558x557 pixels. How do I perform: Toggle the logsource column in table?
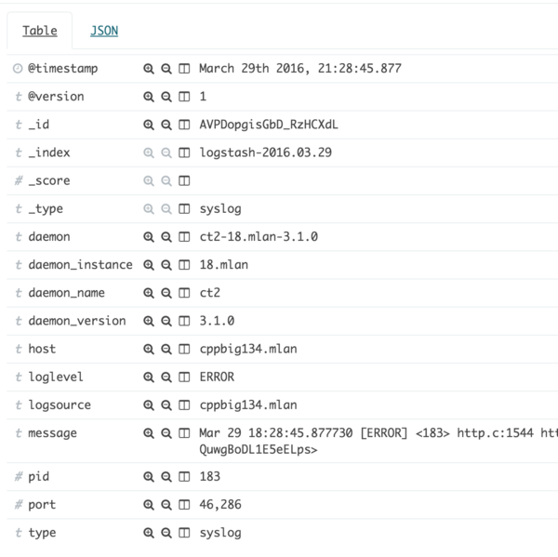(184, 404)
